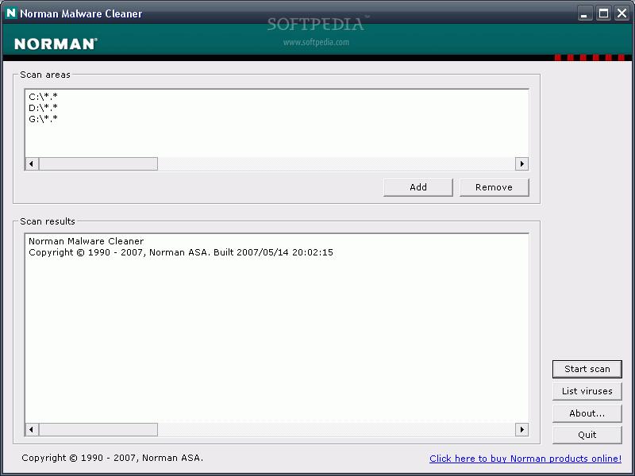The image size is (635, 476).
Task: Click the NORMAN logo in the banner
Action: (55, 44)
